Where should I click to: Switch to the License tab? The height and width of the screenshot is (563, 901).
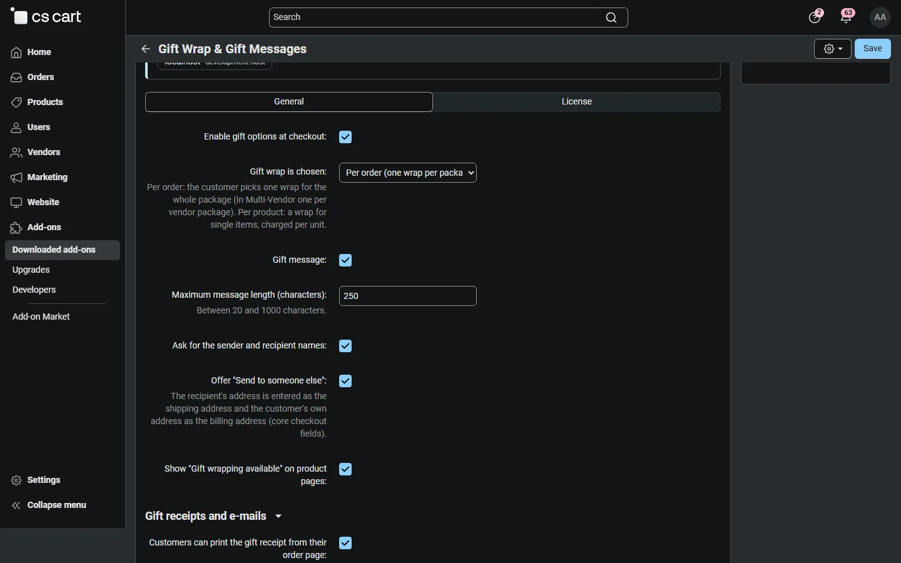[577, 102]
